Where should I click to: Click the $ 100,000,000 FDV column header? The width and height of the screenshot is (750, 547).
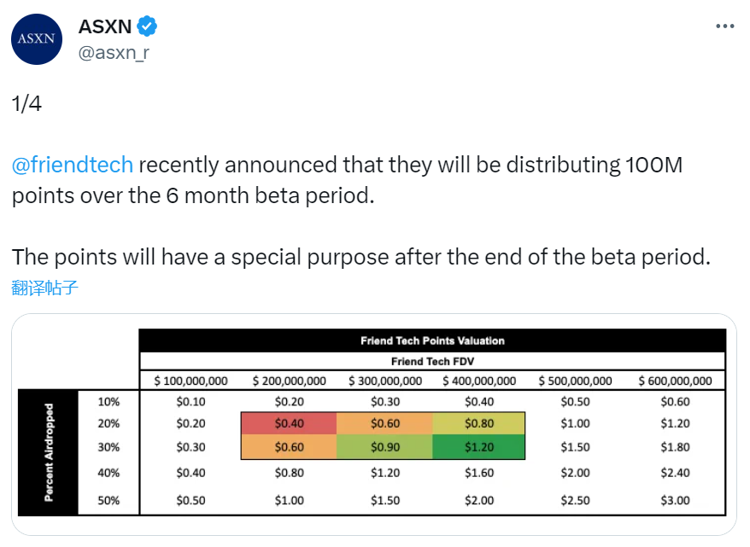pos(190,381)
